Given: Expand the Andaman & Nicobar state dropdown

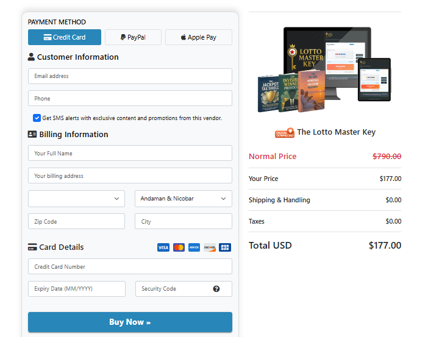Looking at the screenshot, I should click(x=183, y=199).
